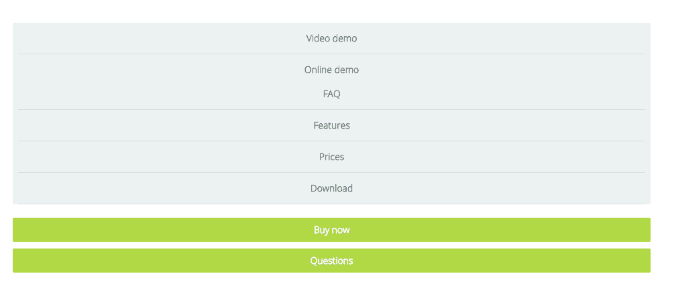674x282 pixels.
Task: Open the Features menu item
Action: coord(331,125)
